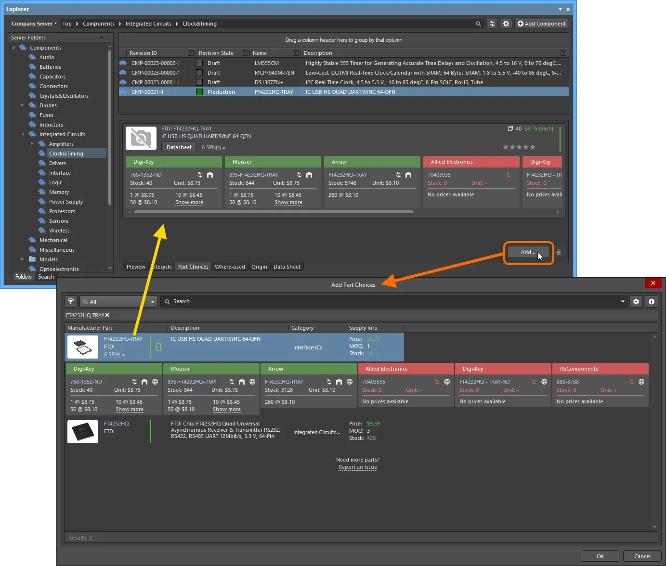This screenshot has width=666, height=566.
Task: Click the star rating for FT4232HQ-TRAY
Action: pyautogui.click(x=519, y=147)
